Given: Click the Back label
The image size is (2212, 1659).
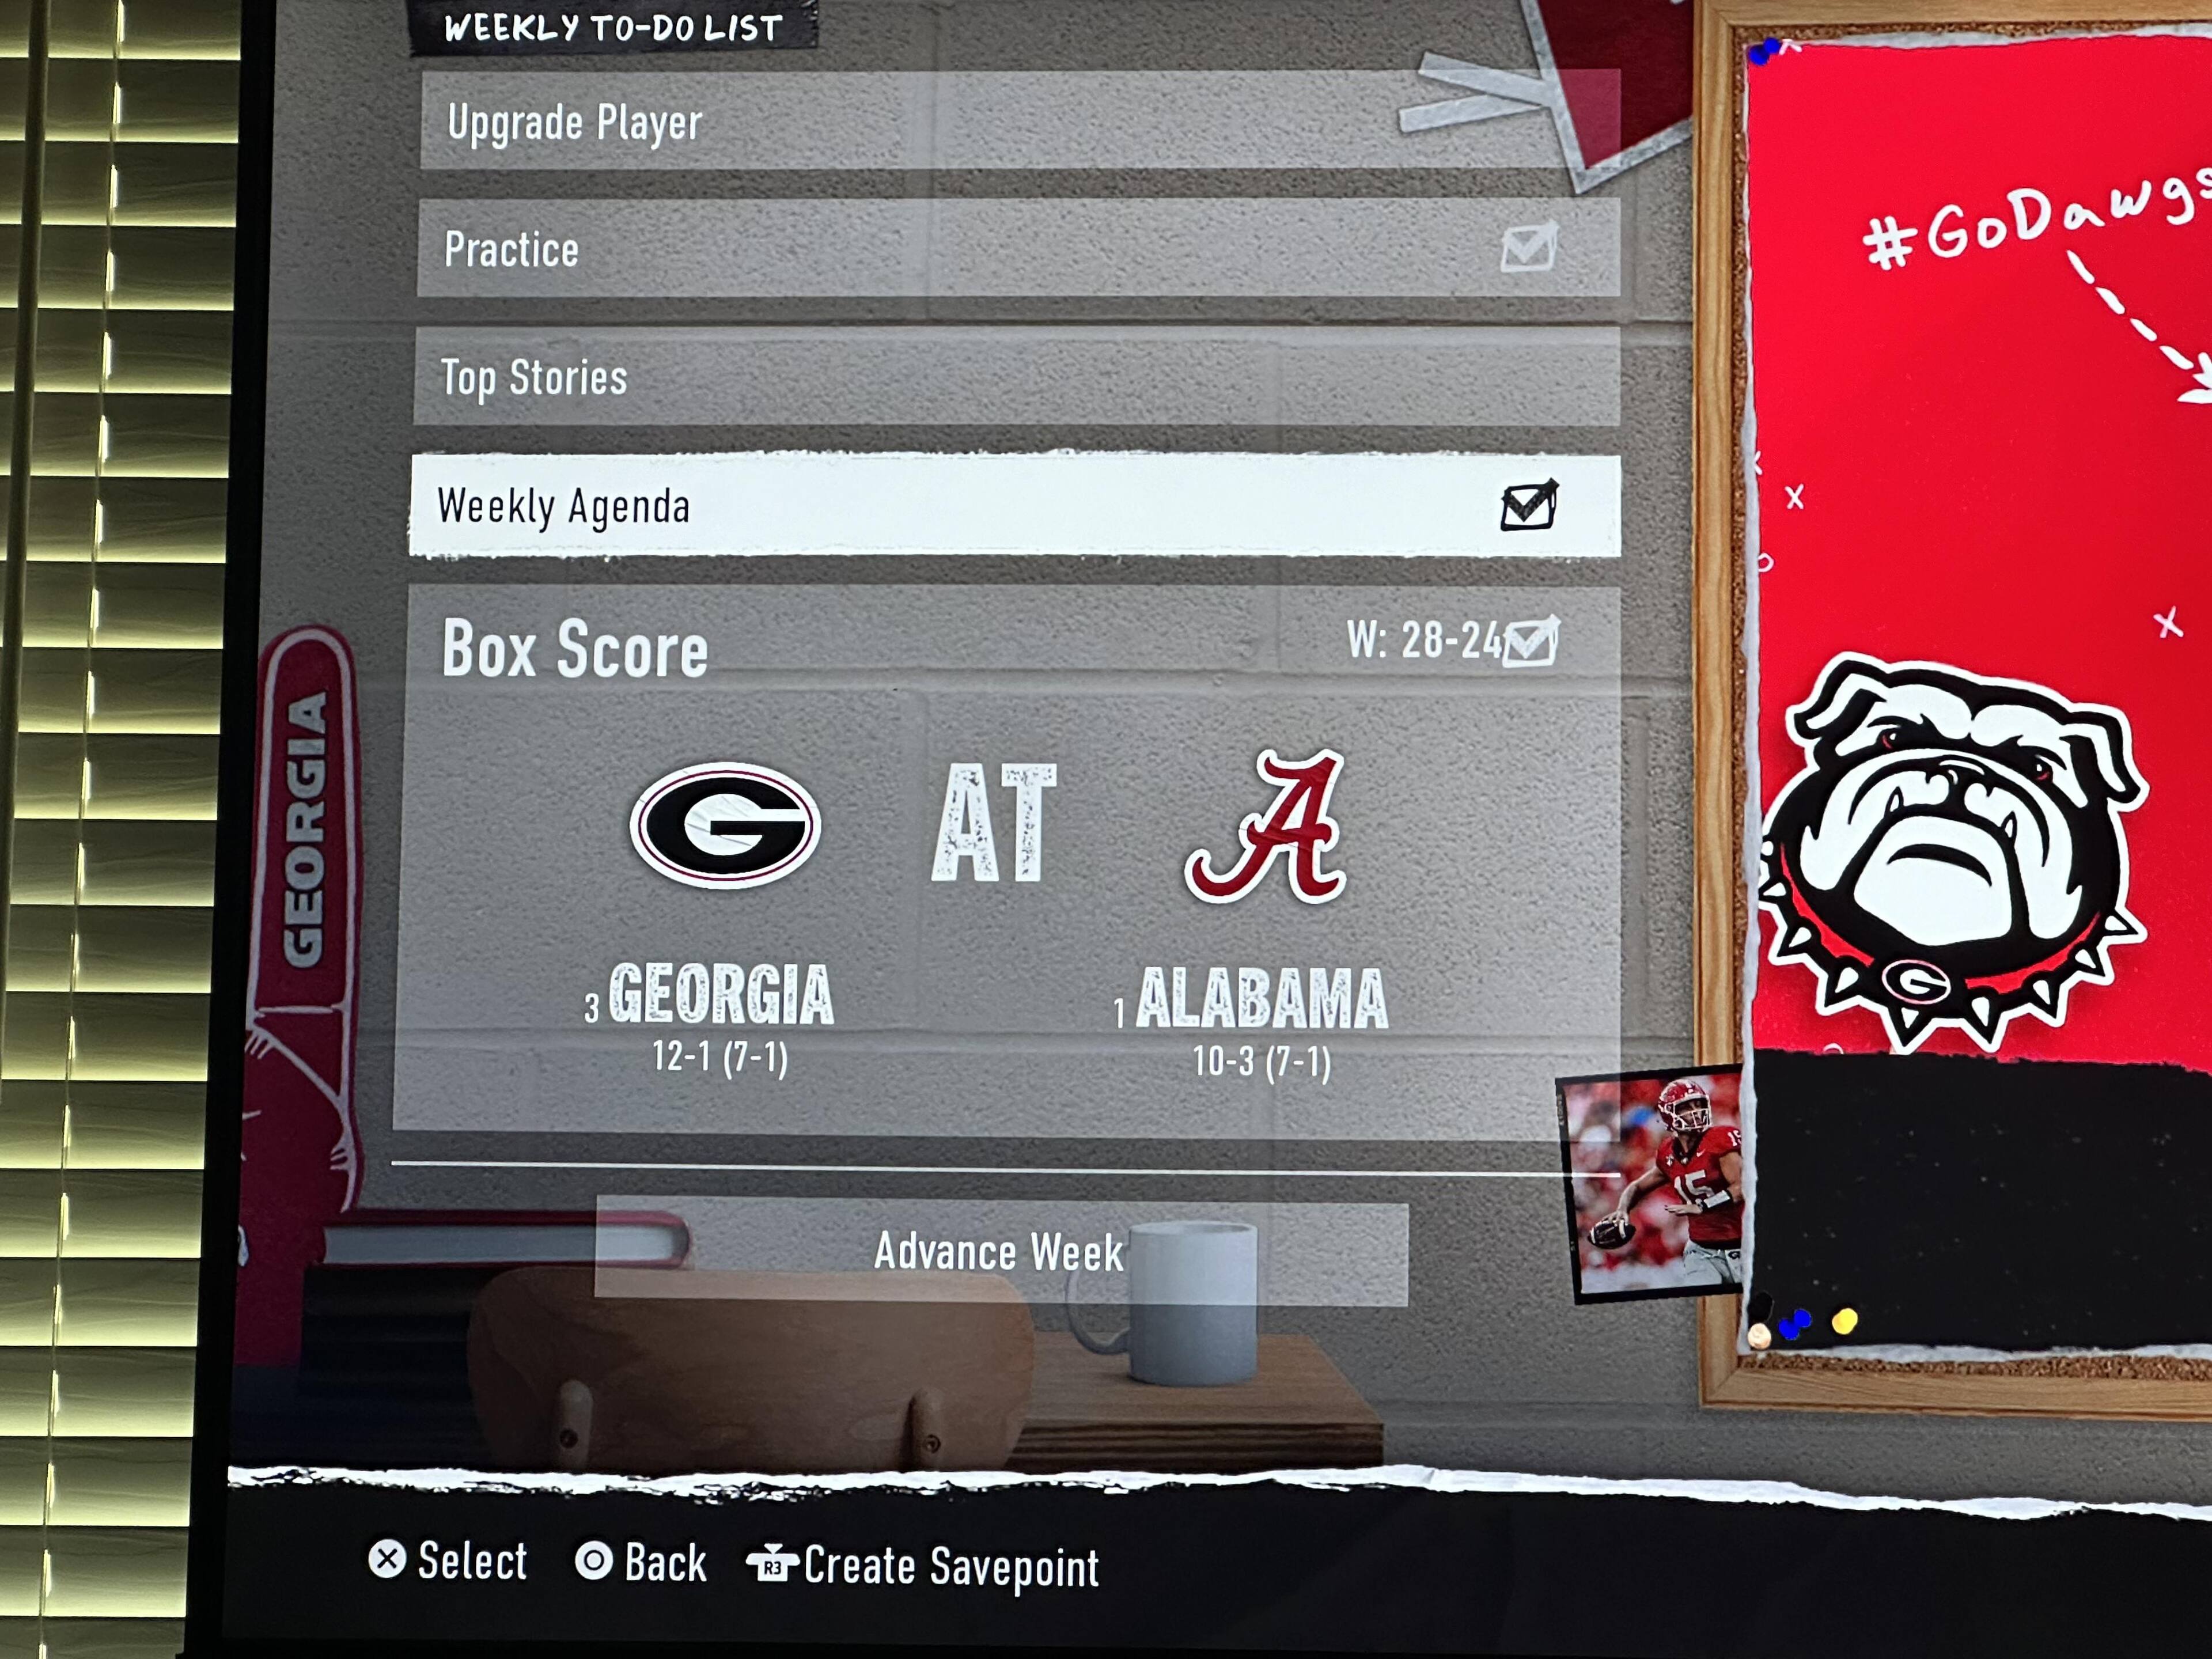Looking at the screenshot, I should 665,1562.
